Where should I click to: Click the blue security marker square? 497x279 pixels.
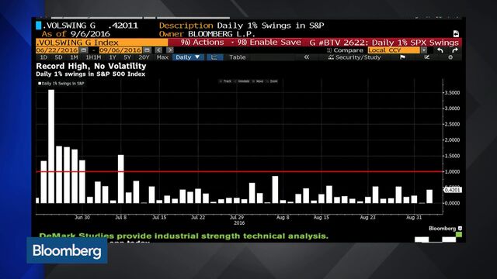click(x=38, y=26)
